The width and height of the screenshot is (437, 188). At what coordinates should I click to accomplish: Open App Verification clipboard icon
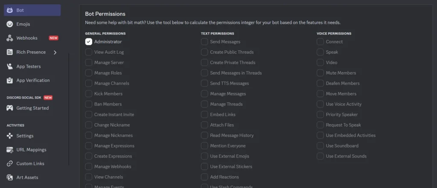pyautogui.click(x=10, y=80)
